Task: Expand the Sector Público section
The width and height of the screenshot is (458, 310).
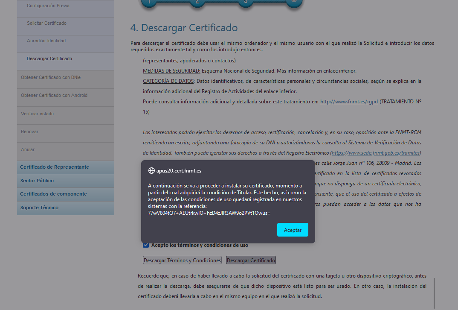Action: (x=37, y=181)
